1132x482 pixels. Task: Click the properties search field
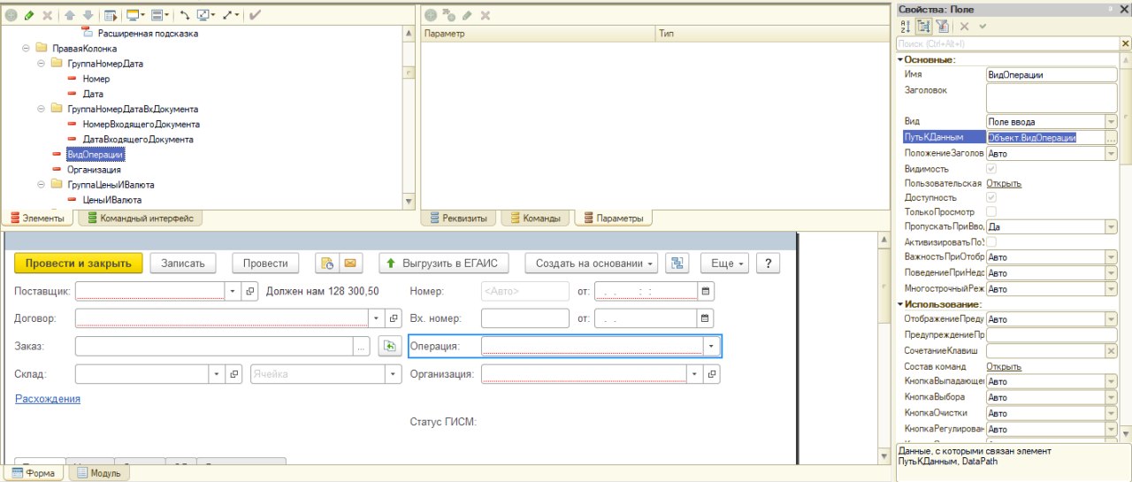tap(1008, 43)
